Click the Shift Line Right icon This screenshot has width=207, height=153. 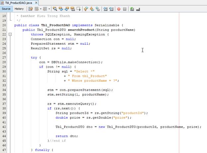(111, 9)
